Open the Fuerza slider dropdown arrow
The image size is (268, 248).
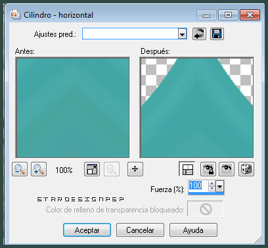pos(219,187)
